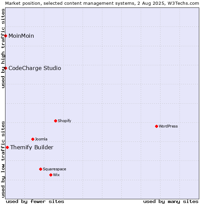Select the Joomla label
Screen dimensions: 204x204
coord(41,139)
